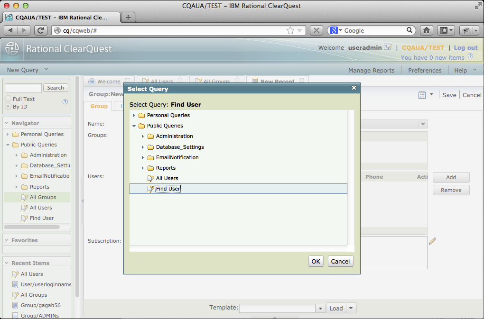The height and width of the screenshot is (319, 484).
Task: Click the search help question mark icon
Action: tap(65, 102)
